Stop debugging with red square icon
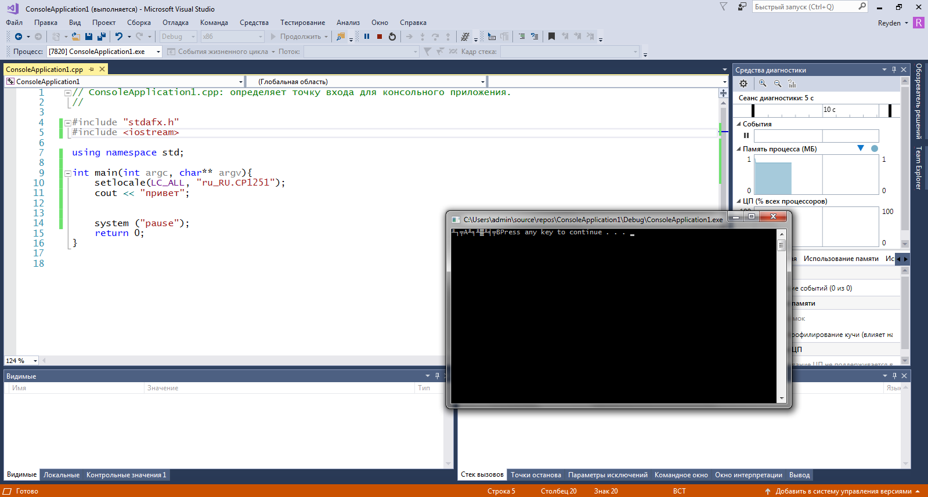This screenshot has height=497, width=928. point(380,37)
